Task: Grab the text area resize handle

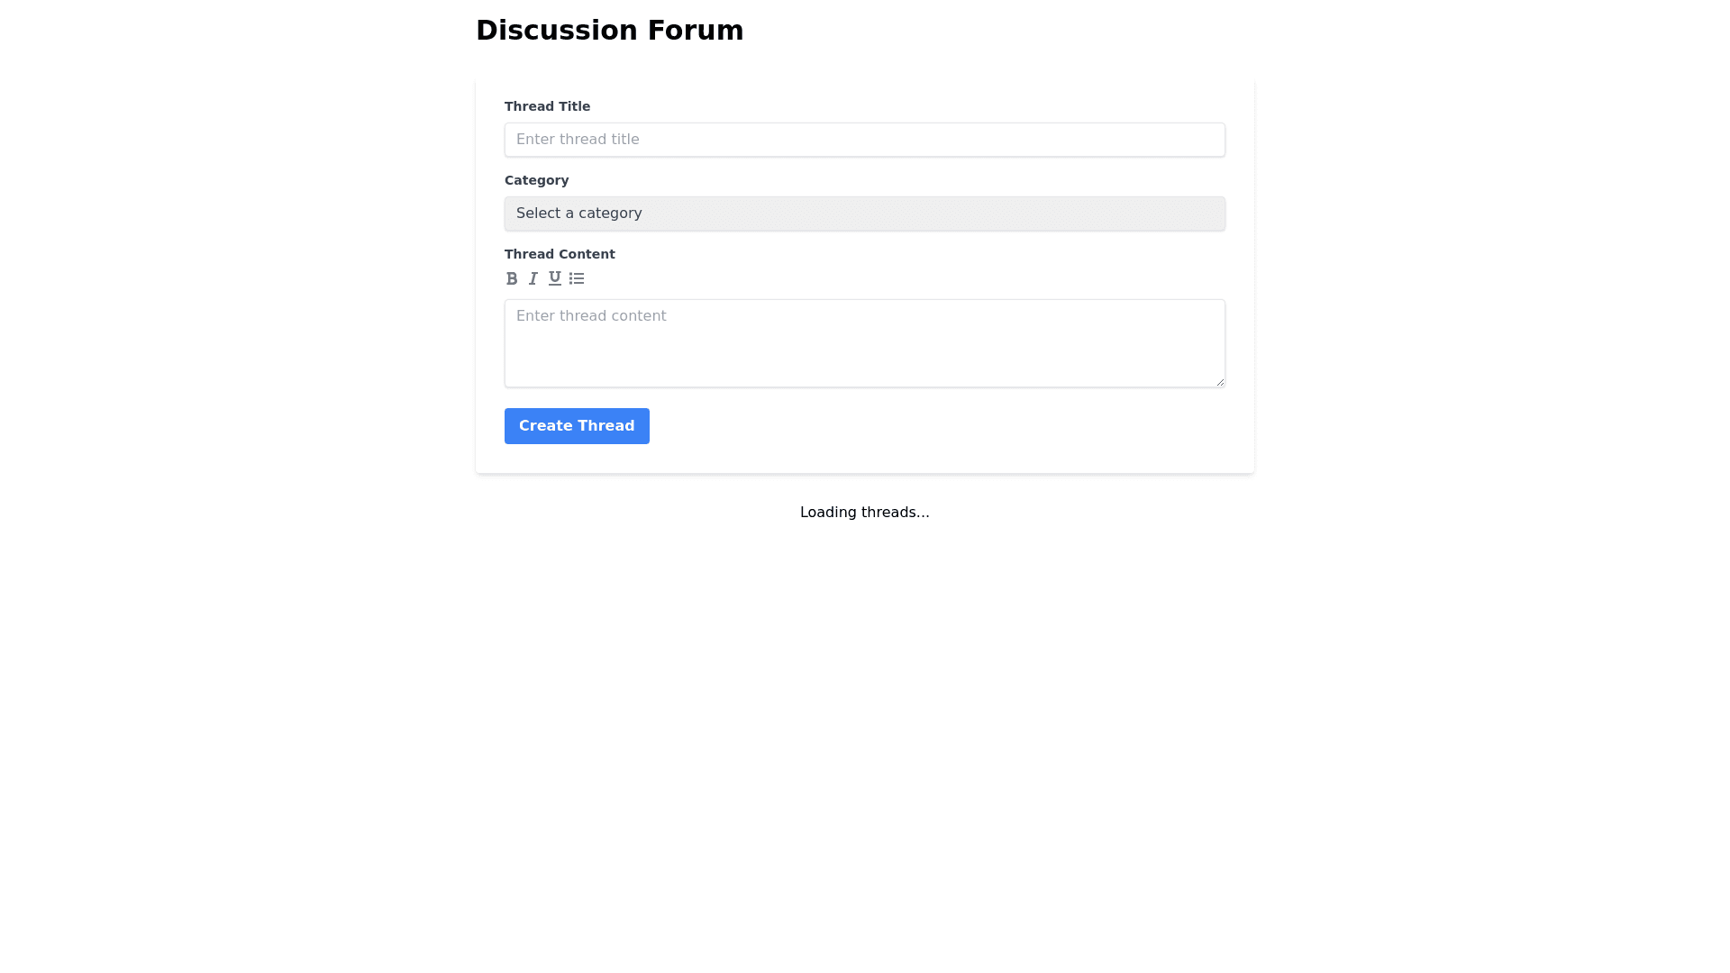Action: click(1220, 382)
